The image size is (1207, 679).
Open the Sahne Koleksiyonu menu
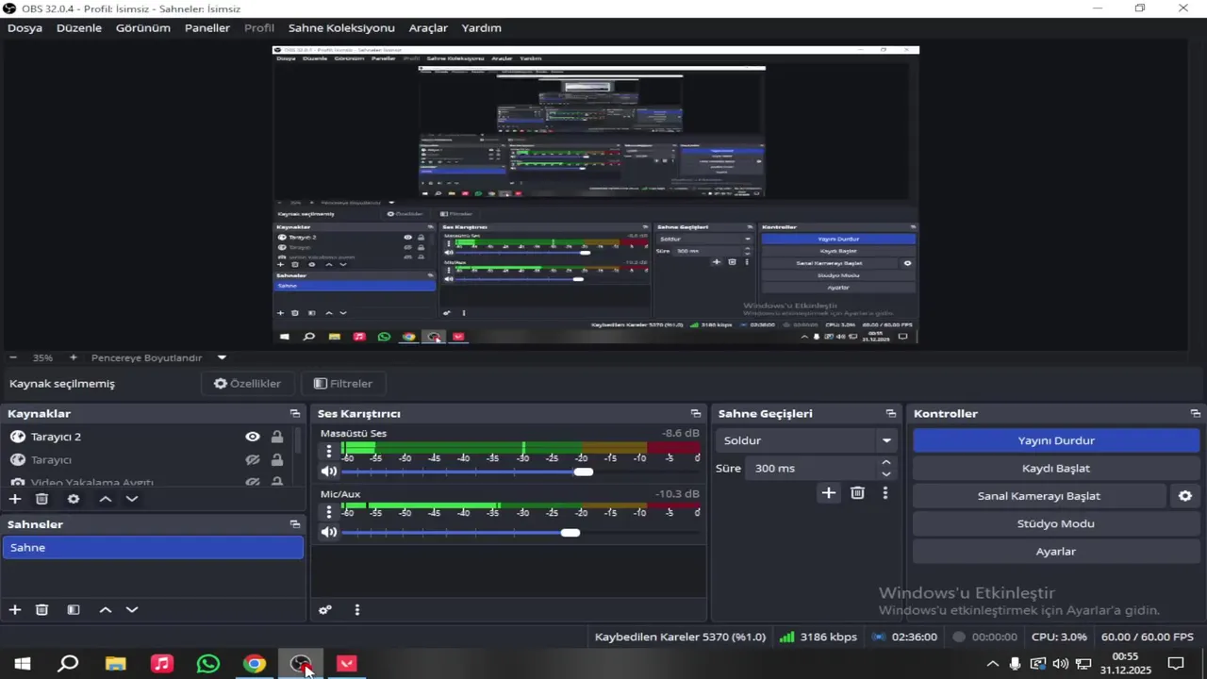(x=341, y=28)
